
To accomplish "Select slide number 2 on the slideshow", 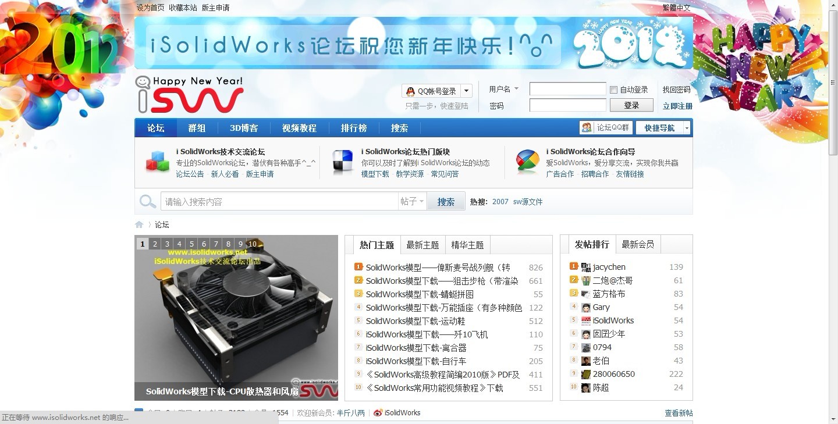I will point(155,244).
